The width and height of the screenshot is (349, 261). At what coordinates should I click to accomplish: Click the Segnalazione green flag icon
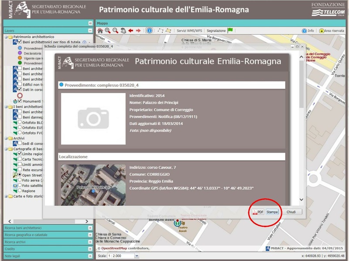tap(230, 30)
